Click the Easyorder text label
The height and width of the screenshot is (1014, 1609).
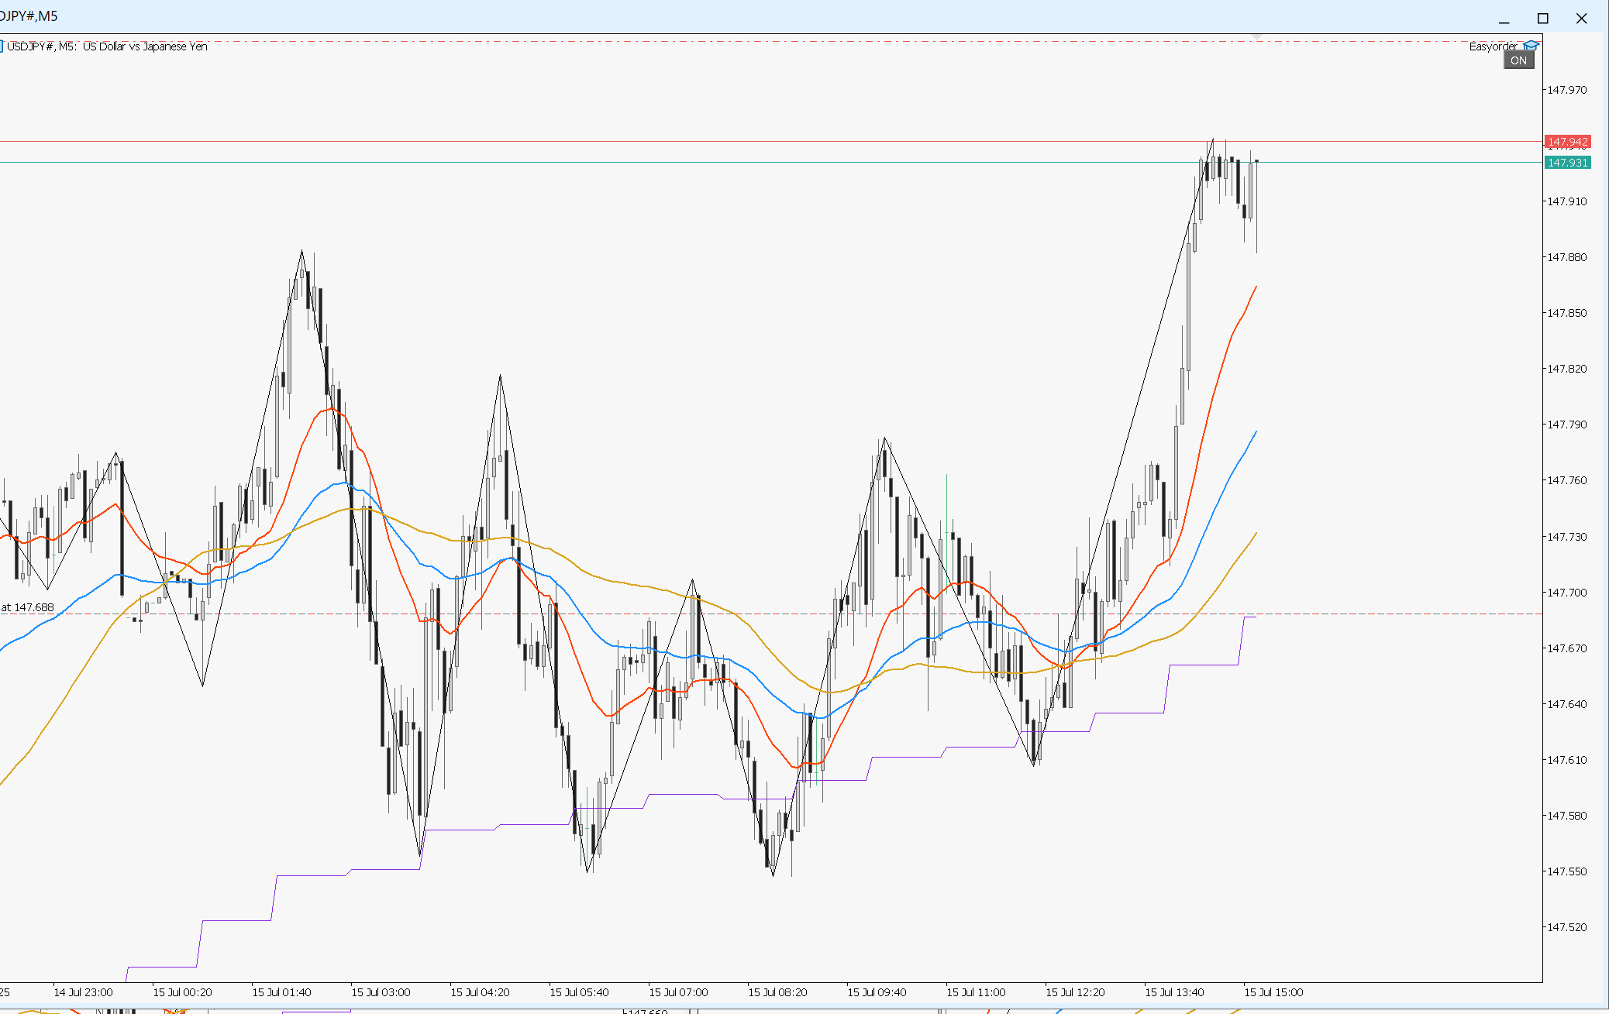tap(1493, 46)
